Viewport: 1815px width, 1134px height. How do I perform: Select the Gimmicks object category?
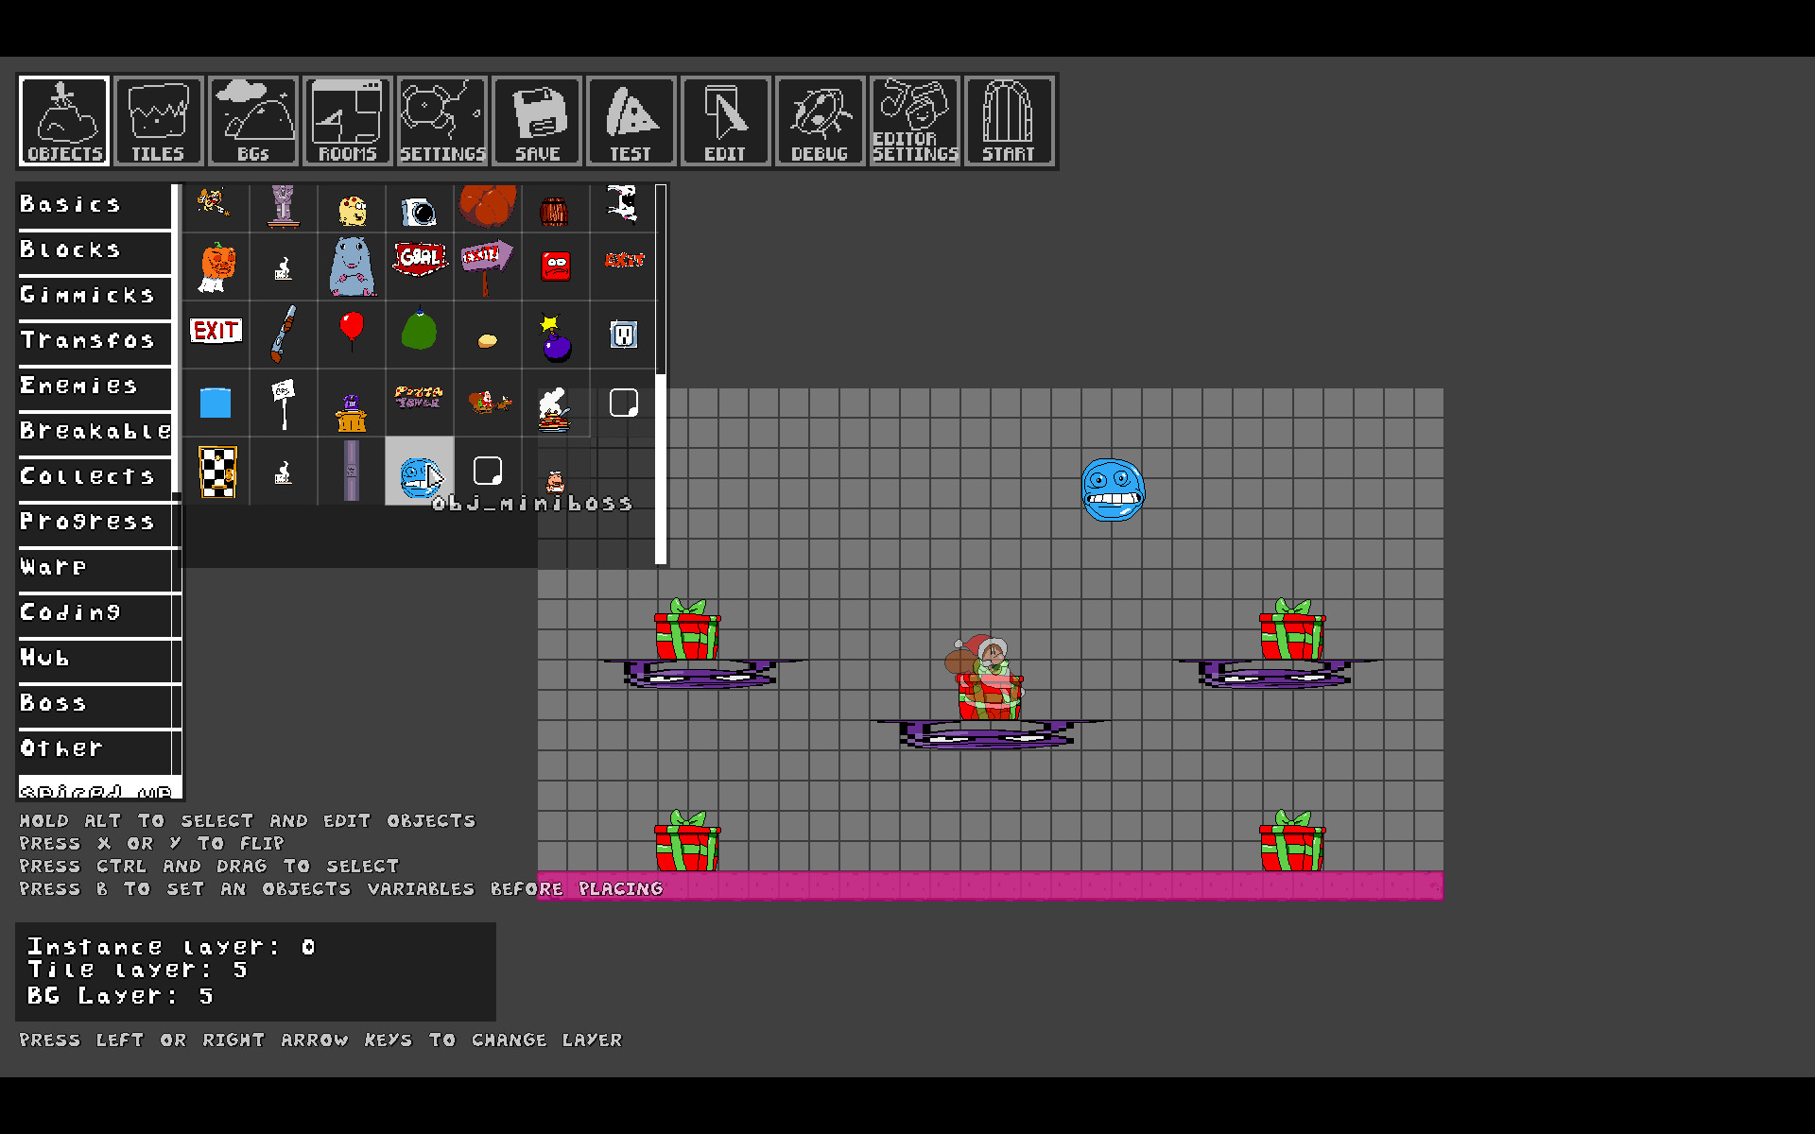tap(93, 296)
